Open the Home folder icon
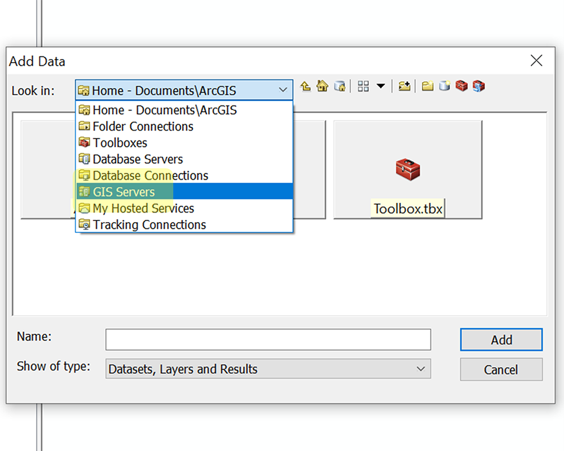Image resolution: width=564 pixels, height=451 pixels. tap(322, 86)
